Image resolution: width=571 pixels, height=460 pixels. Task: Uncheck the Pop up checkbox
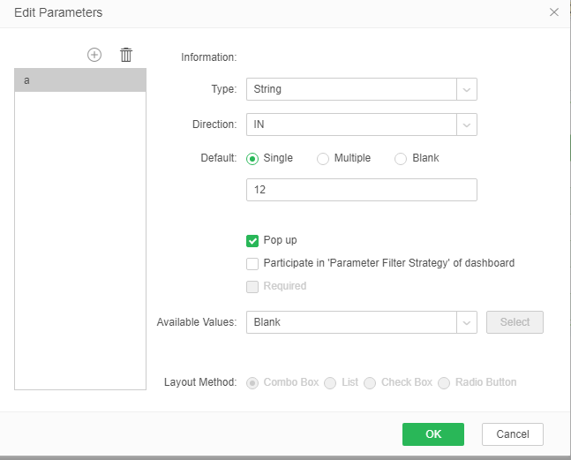[x=252, y=241]
